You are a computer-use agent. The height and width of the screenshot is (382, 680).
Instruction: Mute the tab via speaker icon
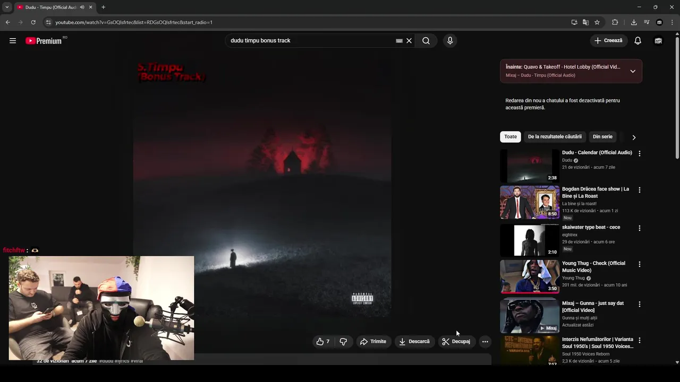tap(82, 7)
